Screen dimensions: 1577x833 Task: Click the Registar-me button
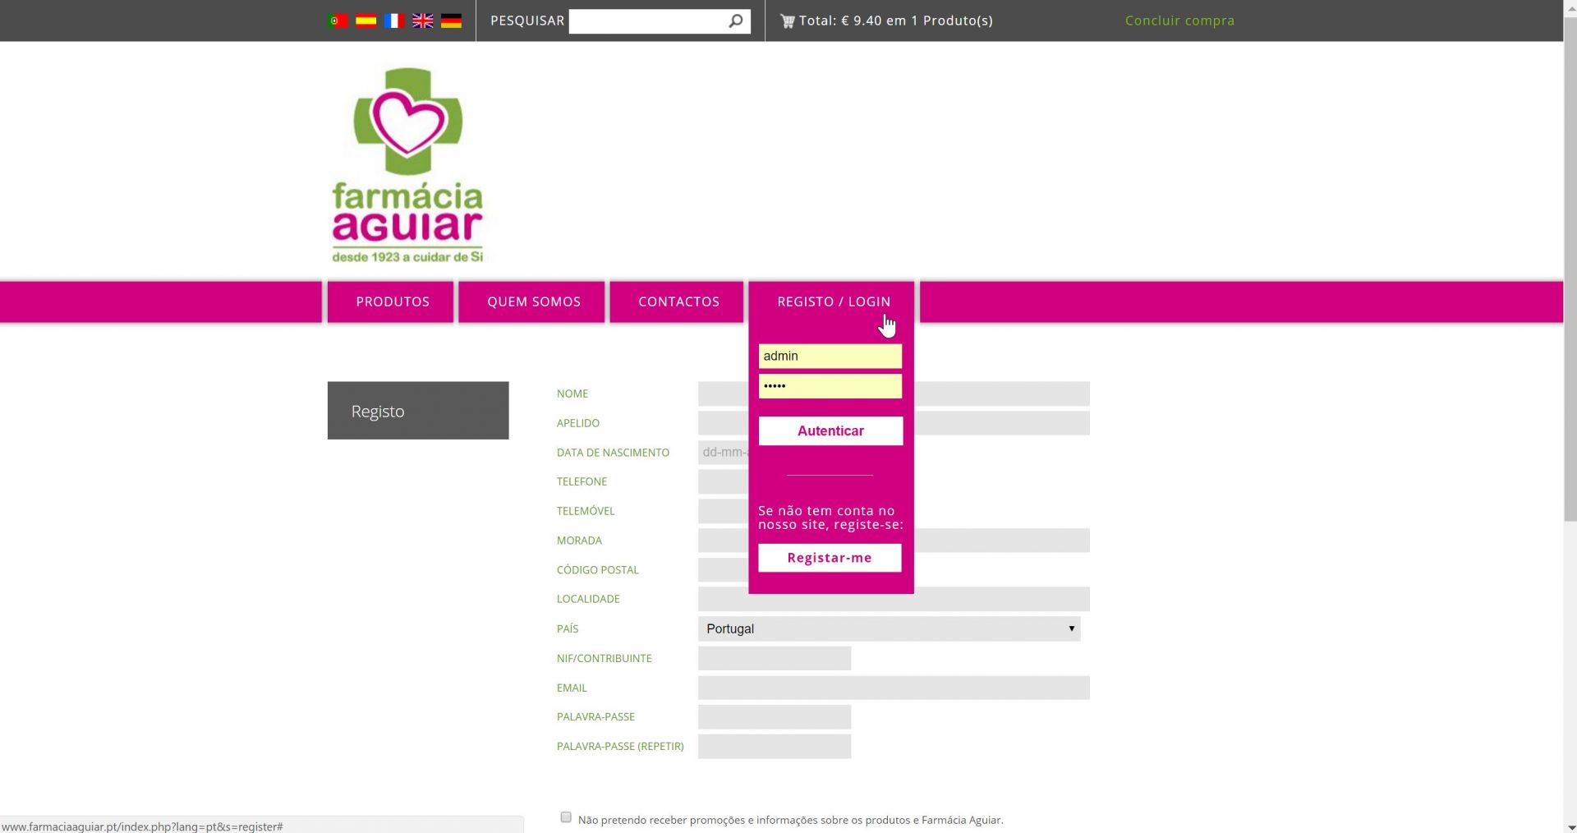click(830, 558)
